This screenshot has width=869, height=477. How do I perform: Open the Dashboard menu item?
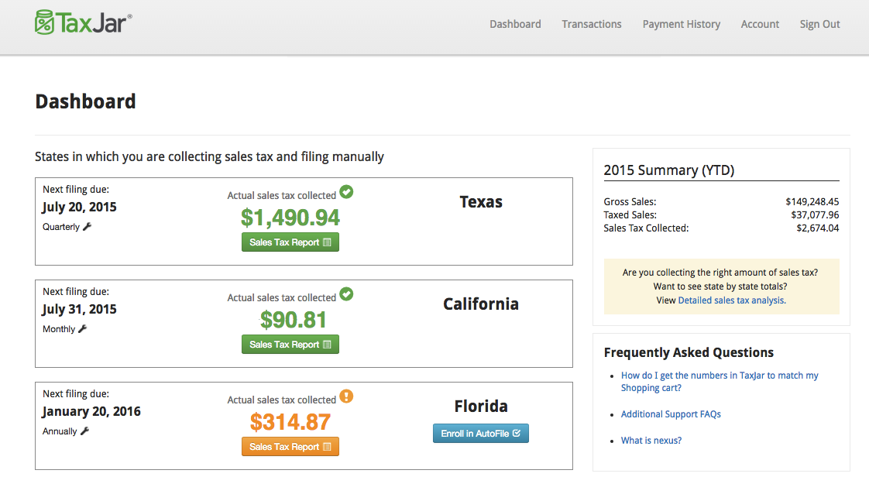tap(515, 24)
